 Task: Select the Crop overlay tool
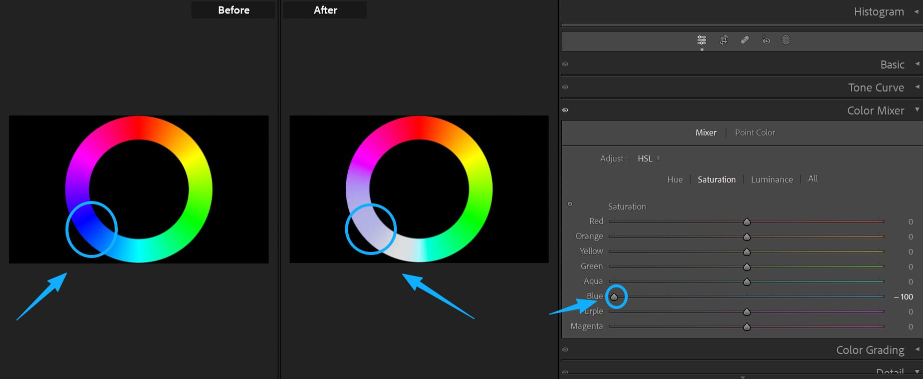[x=724, y=40]
